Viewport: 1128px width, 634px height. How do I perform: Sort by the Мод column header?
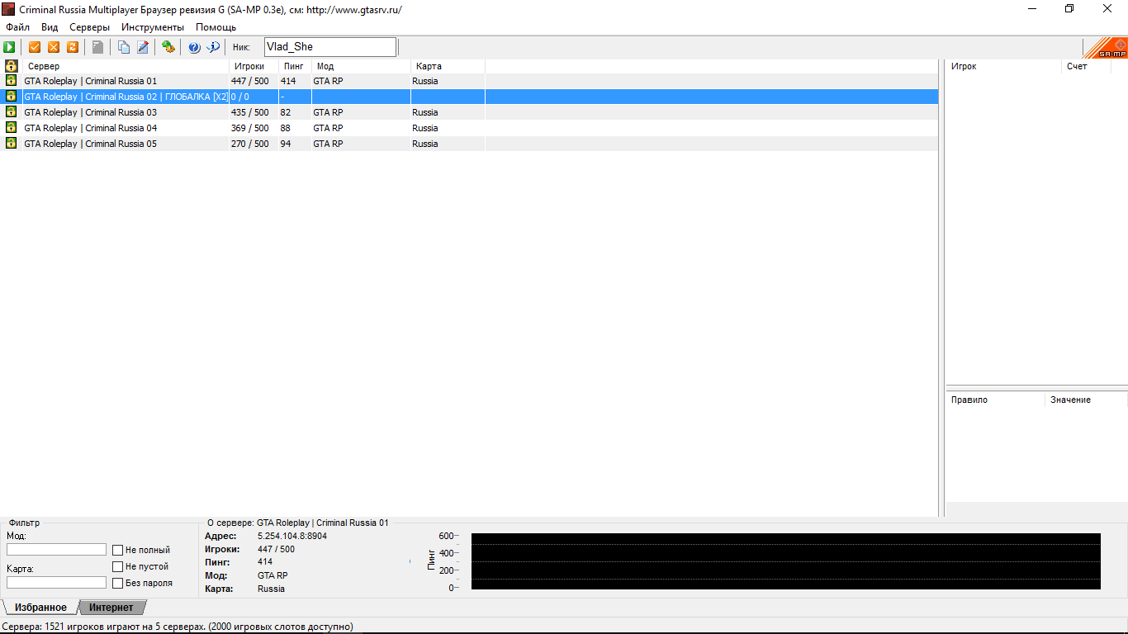[x=361, y=66]
